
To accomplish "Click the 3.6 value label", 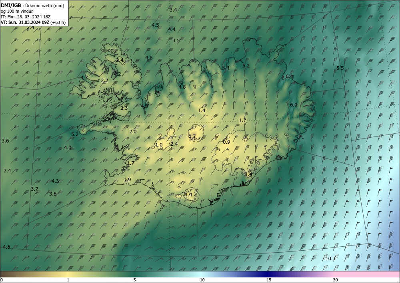I will tap(5, 141).
